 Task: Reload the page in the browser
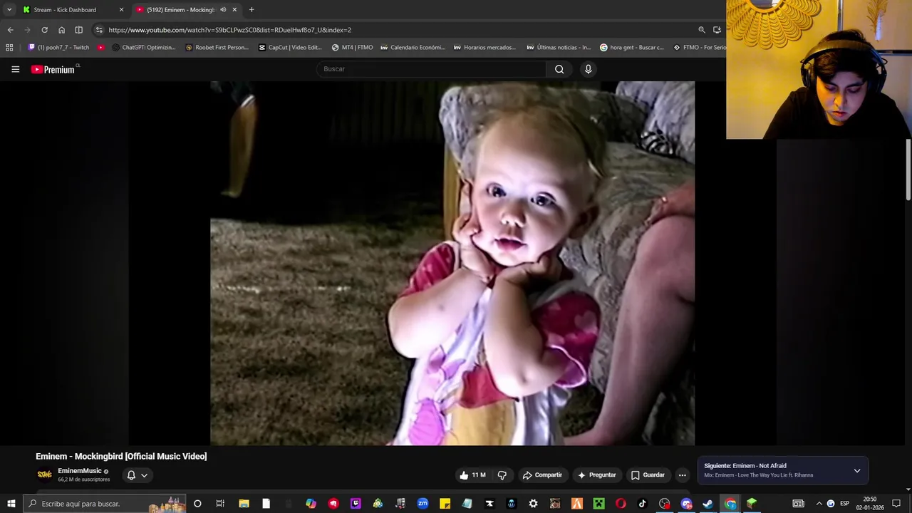pos(44,30)
